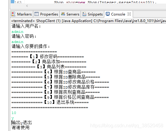
Task: Select the Console tab
Action: click(x=118, y=14)
